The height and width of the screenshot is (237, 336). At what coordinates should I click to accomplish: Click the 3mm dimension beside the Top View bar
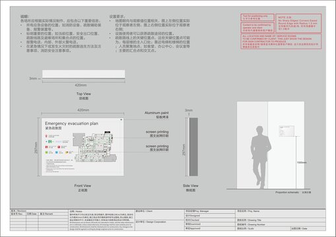tap(33, 78)
